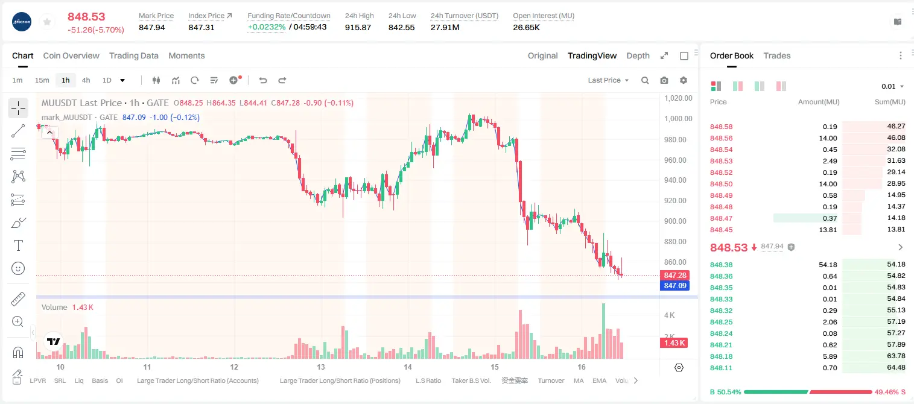
Task: Switch to the Trades tab
Action: 777,55
